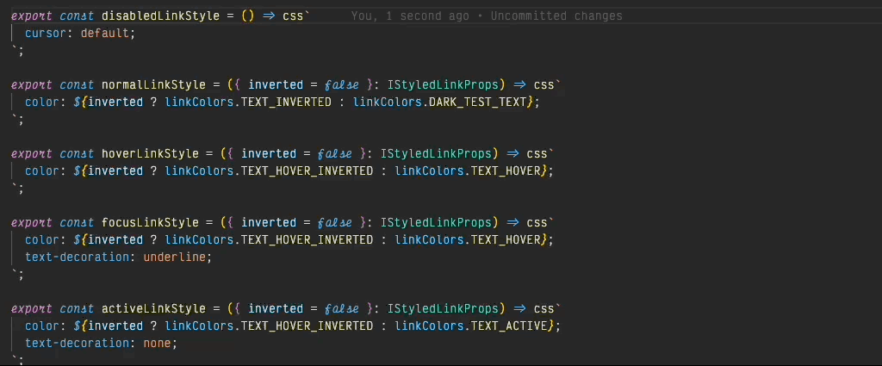Screen dimensions: 882x366
Task: Click 'text-decoration' before the none value
Action: click(77, 343)
